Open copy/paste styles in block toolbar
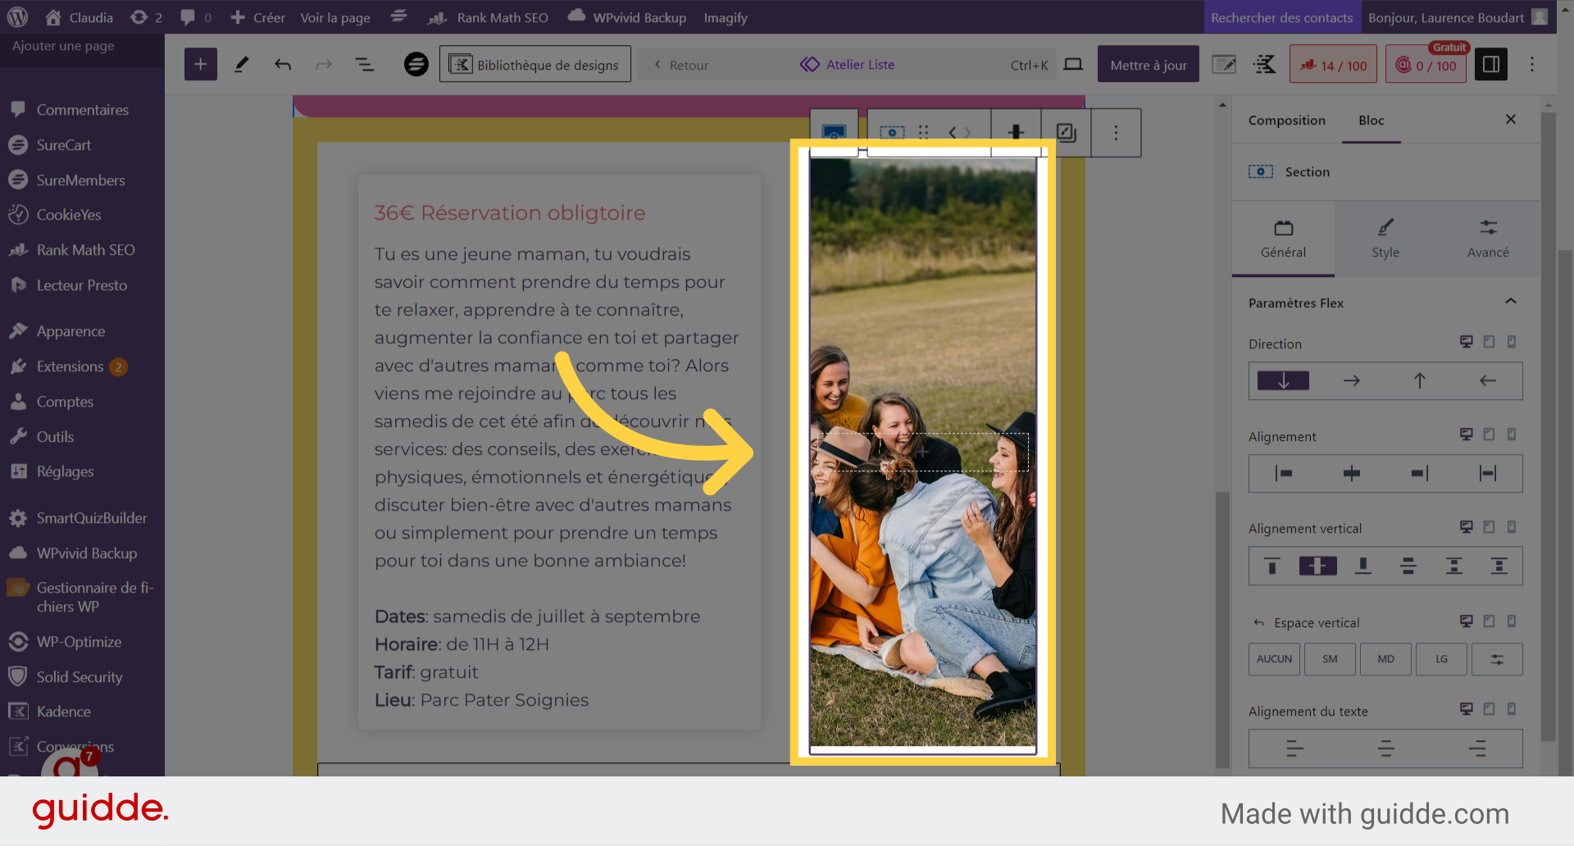Screen dimensions: 1574x846 (x=1066, y=132)
